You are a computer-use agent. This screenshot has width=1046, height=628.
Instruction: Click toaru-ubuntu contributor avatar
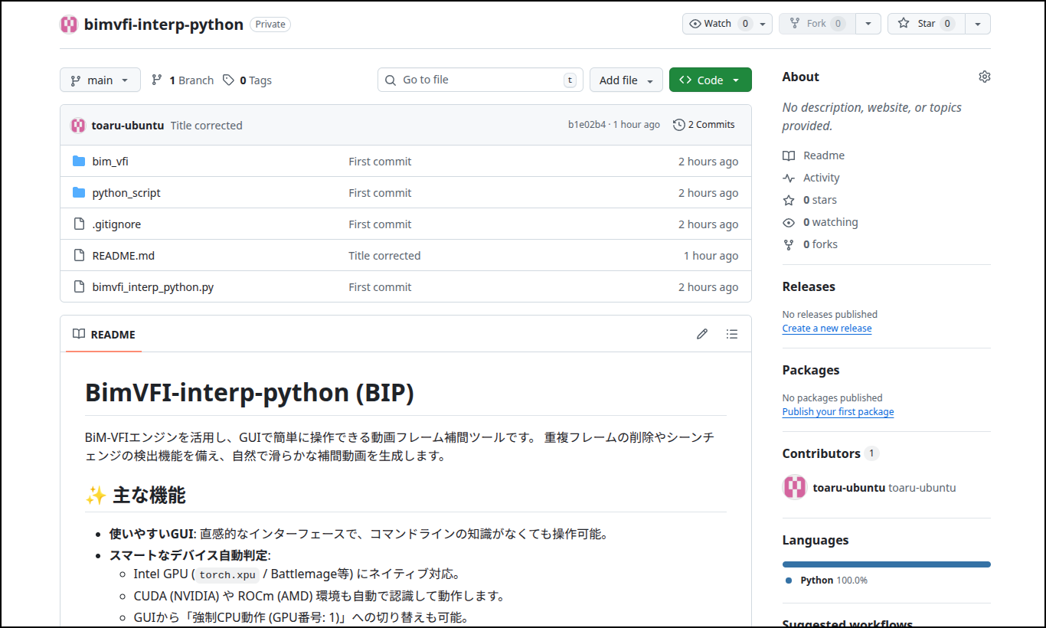coord(794,487)
